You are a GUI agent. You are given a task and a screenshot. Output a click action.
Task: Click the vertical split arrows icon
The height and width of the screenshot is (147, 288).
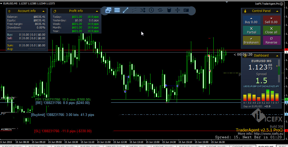[x=177, y=10]
